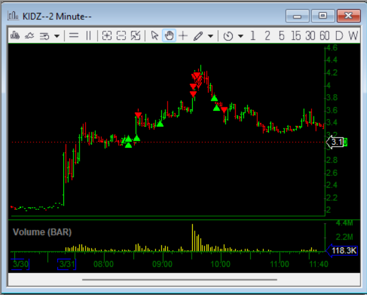The height and width of the screenshot is (295, 367).
Task: Close the KIDZ chart window
Action: click(348, 16)
